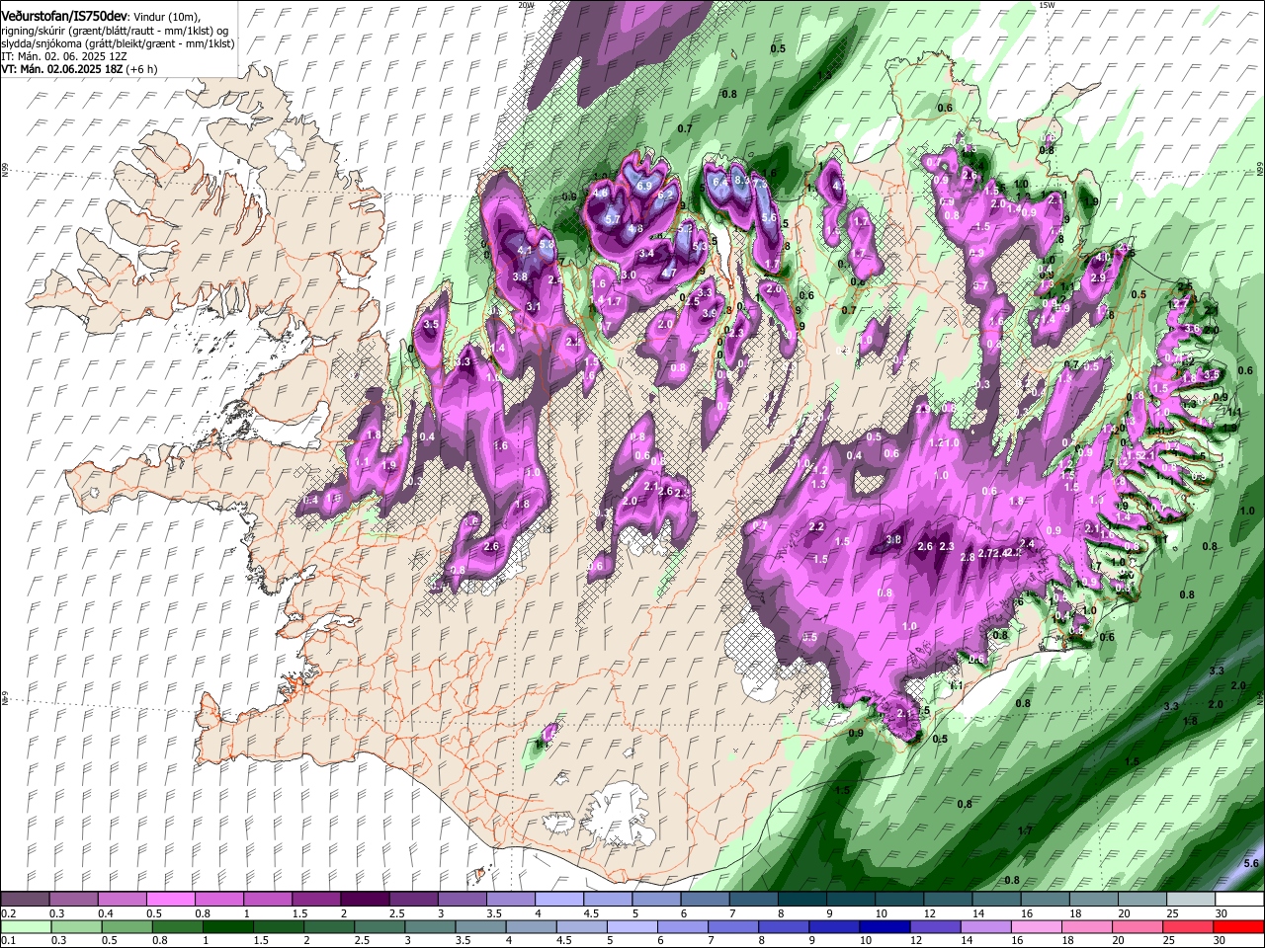Select the pale grey snow swatch at 25
Viewport: 1265px width, 948px height.
pyautogui.click(x=1192, y=900)
